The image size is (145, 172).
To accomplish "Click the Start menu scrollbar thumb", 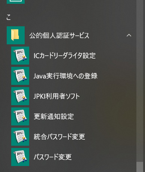I will coord(140,167).
